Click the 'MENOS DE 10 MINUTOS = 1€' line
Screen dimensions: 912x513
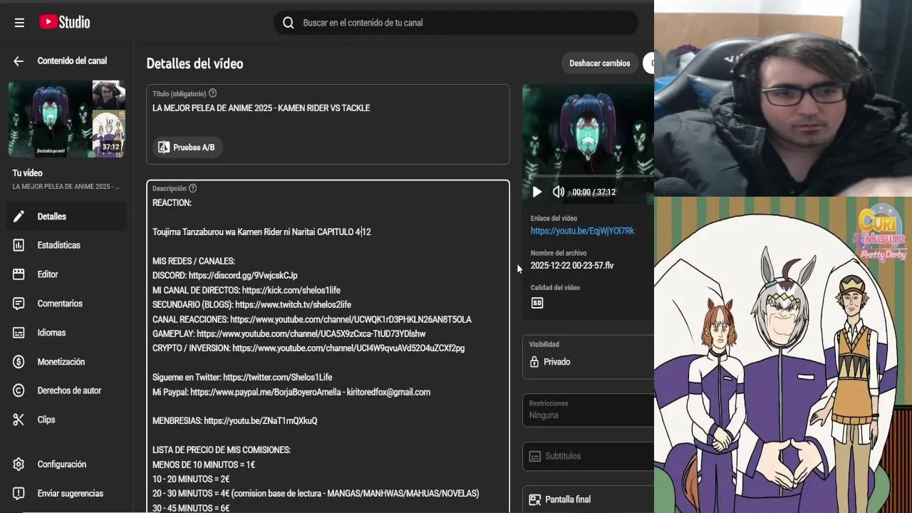pyautogui.click(x=204, y=465)
